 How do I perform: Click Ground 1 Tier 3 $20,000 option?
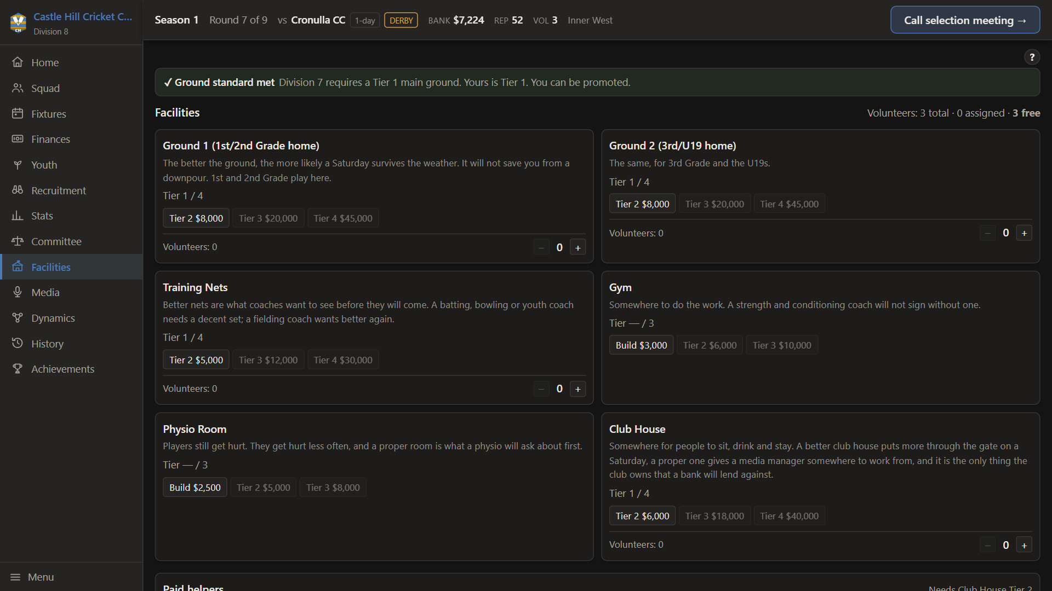coord(268,218)
